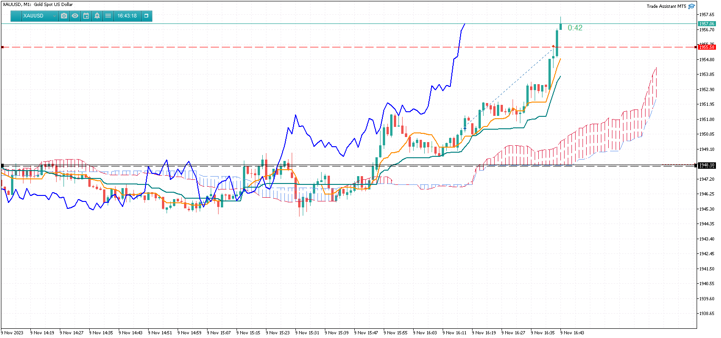Select the current price label 1957.06
721x338 pixels.
[x=706, y=23]
